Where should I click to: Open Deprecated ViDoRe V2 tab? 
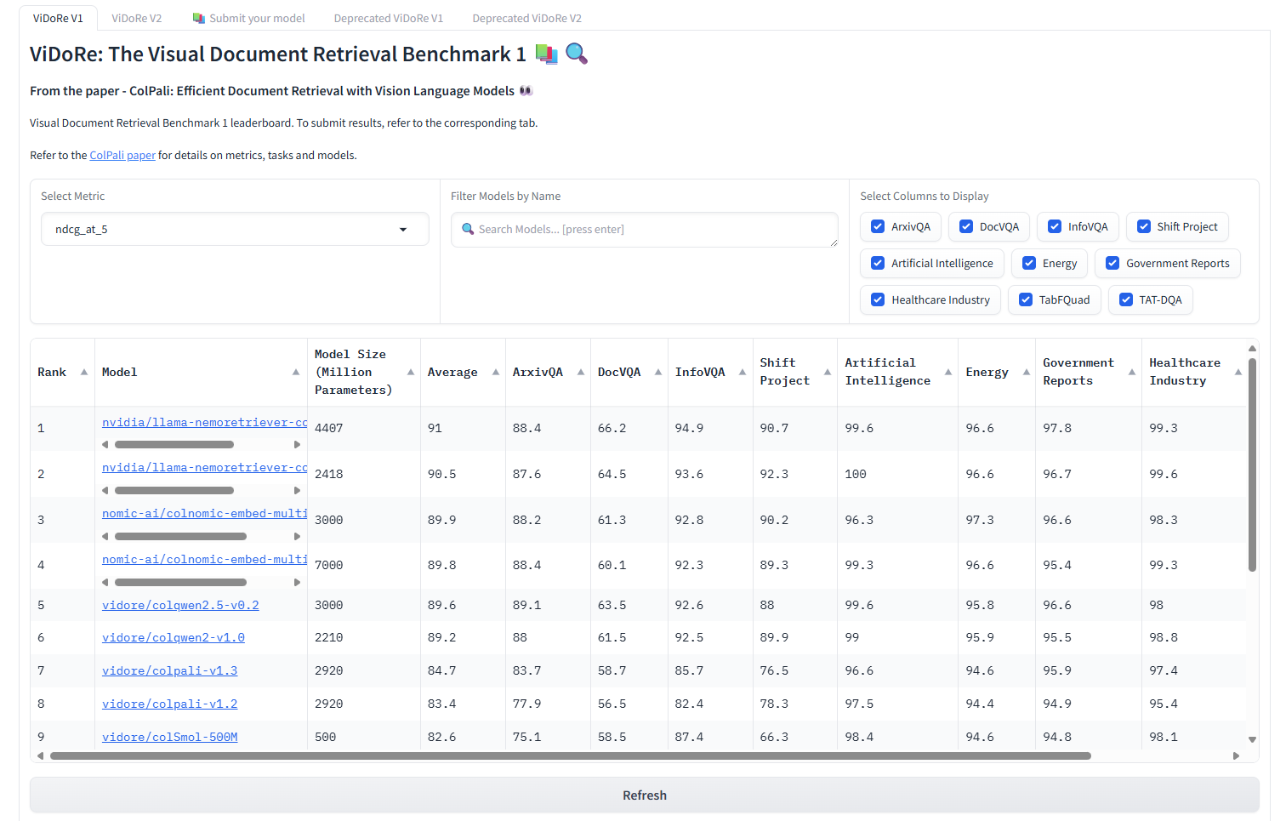[x=526, y=18]
